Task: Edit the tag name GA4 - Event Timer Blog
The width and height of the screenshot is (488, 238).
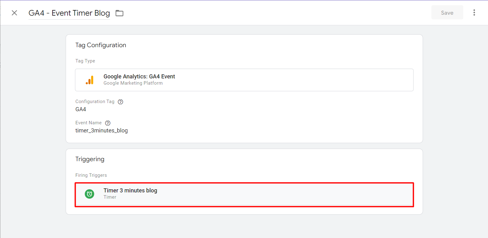Action: [x=69, y=13]
